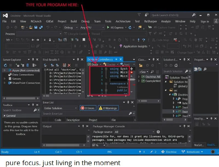The image size is (219, 167).
Task: Click the Step Into debug icon
Action: (139, 40)
